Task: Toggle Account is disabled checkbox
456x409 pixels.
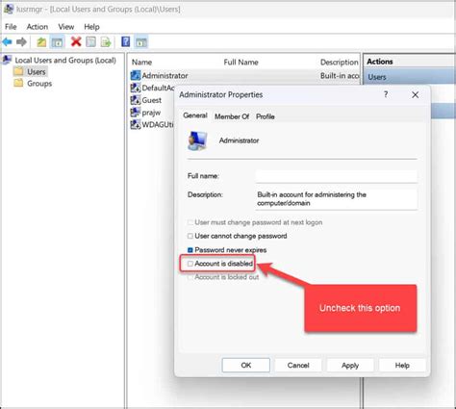Action: (x=190, y=264)
